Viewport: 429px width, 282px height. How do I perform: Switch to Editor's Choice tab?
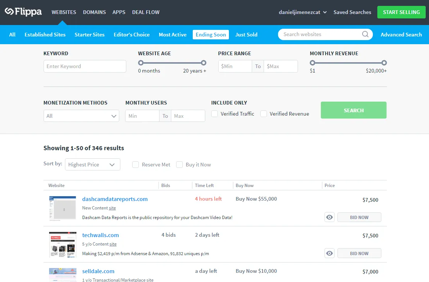coord(131,35)
